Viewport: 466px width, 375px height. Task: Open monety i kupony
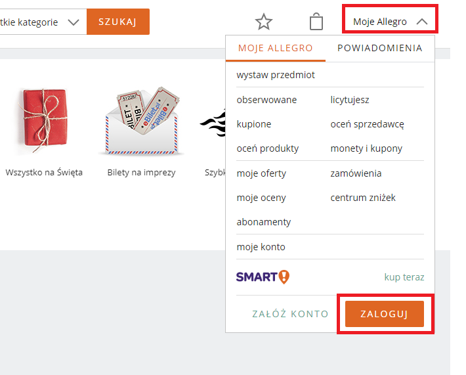(366, 148)
